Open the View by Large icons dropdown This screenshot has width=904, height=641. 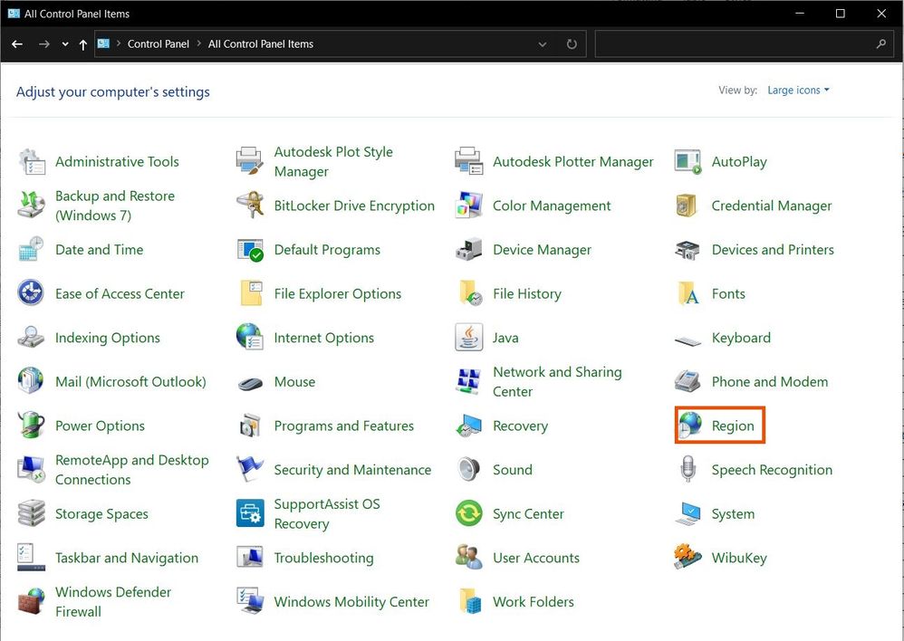798,90
